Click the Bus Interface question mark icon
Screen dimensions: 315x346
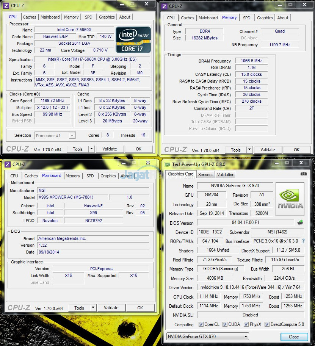303,241
